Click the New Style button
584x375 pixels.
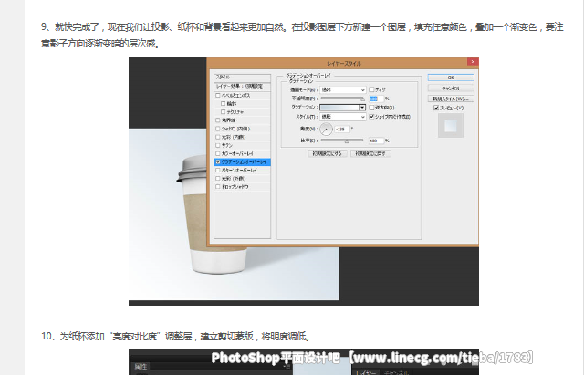coord(450,98)
